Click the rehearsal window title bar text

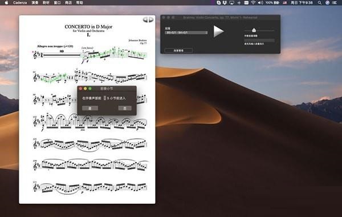[220, 17]
